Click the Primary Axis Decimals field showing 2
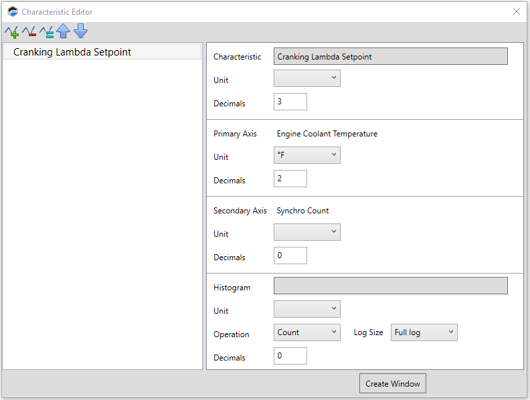Image resolution: width=530 pixels, height=400 pixels. pyautogui.click(x=290, y=179)
